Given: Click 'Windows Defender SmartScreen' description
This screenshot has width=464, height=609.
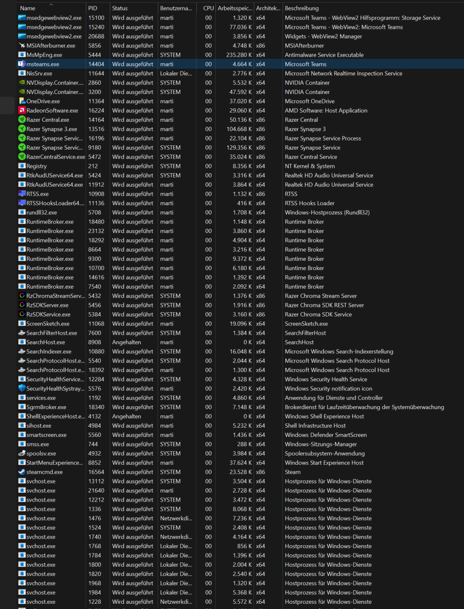Looking at the screenshot, I should click(x=326, y=435).
